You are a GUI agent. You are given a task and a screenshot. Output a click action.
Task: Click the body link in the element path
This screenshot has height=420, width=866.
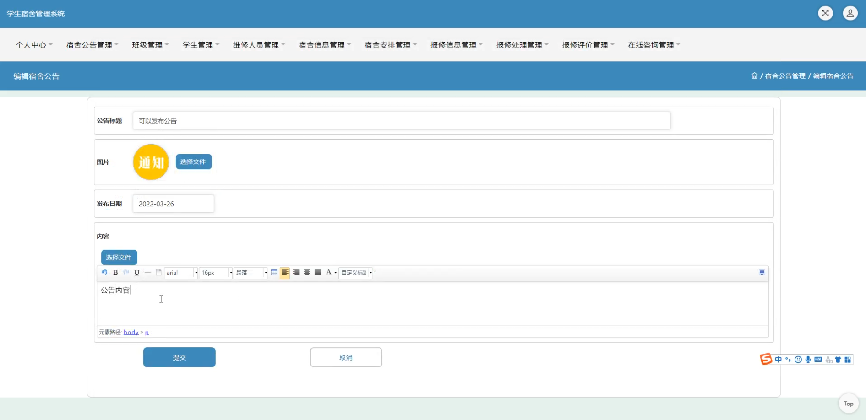click(131, 332)
